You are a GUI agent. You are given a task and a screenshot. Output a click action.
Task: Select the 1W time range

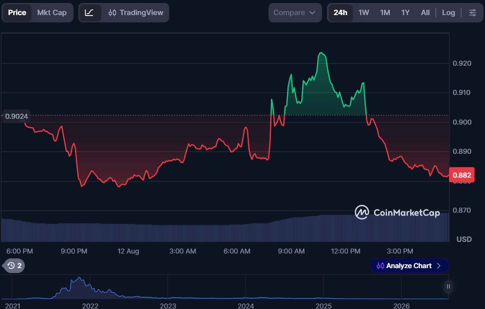click(364, 13)
